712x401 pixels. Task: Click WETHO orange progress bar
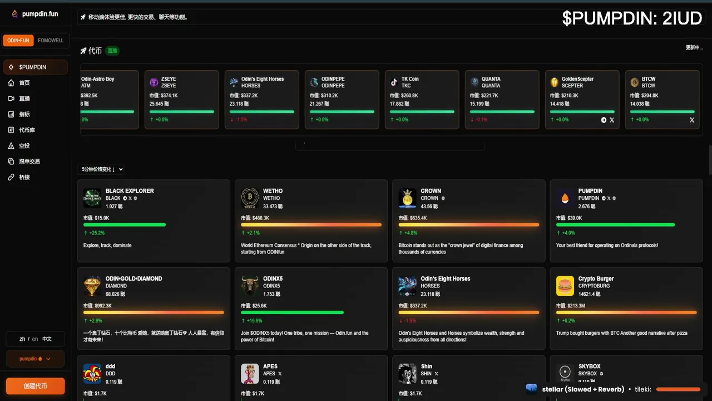point(311,225)
